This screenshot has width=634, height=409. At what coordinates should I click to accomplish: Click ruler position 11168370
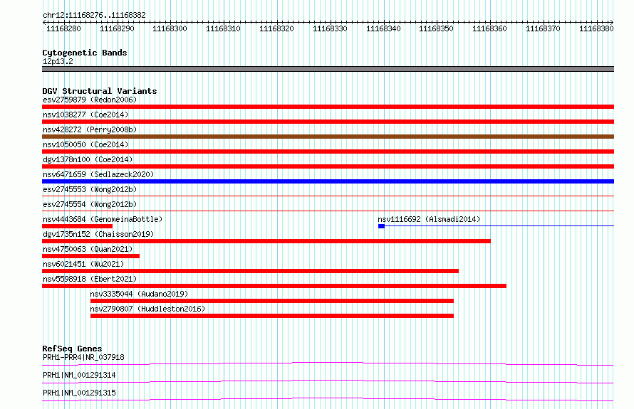click(543, 28)
